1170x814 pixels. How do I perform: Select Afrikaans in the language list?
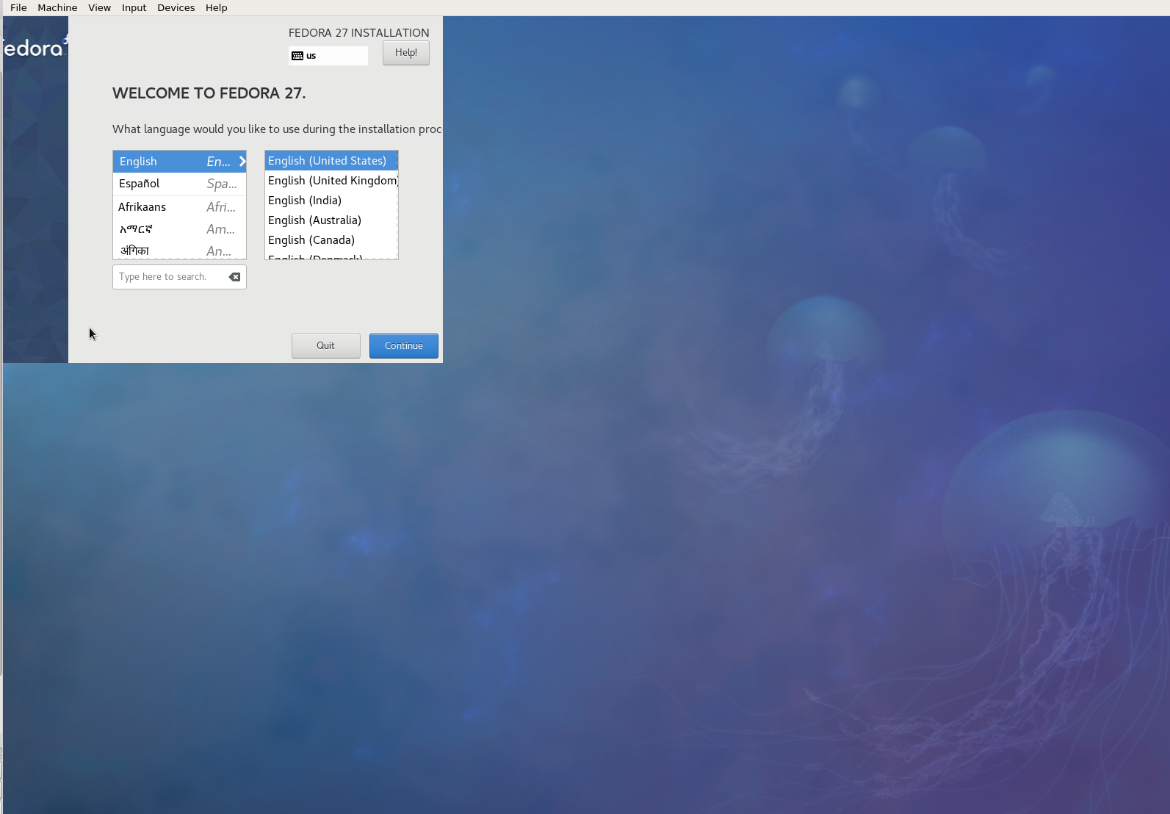point(179,207)
